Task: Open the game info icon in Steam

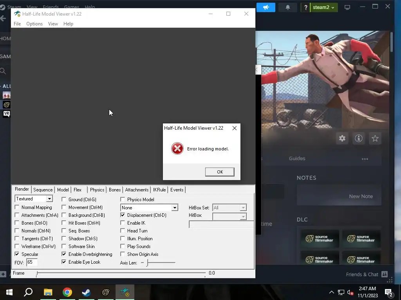Action: 359,138
